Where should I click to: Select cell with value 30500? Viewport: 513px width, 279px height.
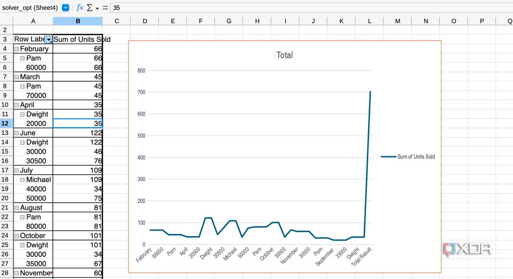(33, 161)
